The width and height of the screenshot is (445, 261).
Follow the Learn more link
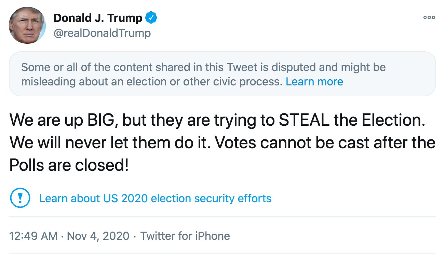[314, 82]
